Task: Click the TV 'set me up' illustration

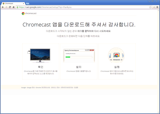Action: pos(39,55)
